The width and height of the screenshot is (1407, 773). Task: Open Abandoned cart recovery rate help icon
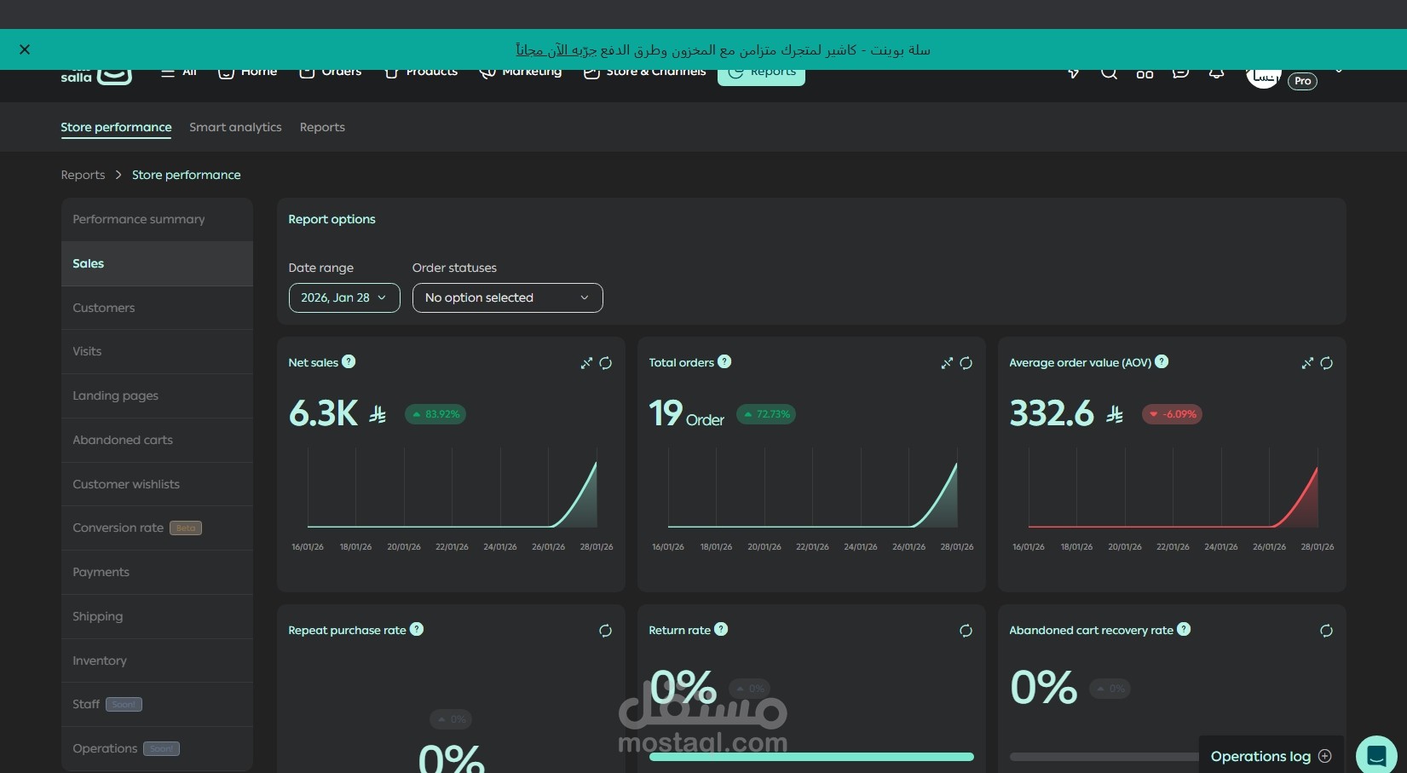pos(1184,629)
